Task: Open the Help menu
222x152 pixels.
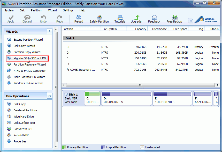Action: pyautogui.click(x=82, y=10)
